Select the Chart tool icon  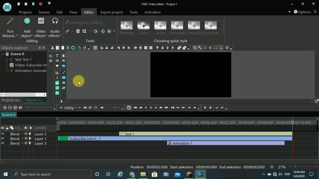[x=57, y=73]
